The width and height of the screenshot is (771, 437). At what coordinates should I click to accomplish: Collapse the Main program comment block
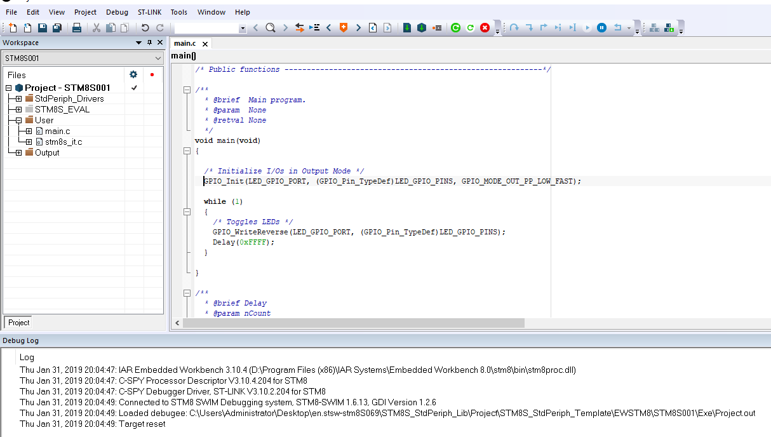click(187, 90)
